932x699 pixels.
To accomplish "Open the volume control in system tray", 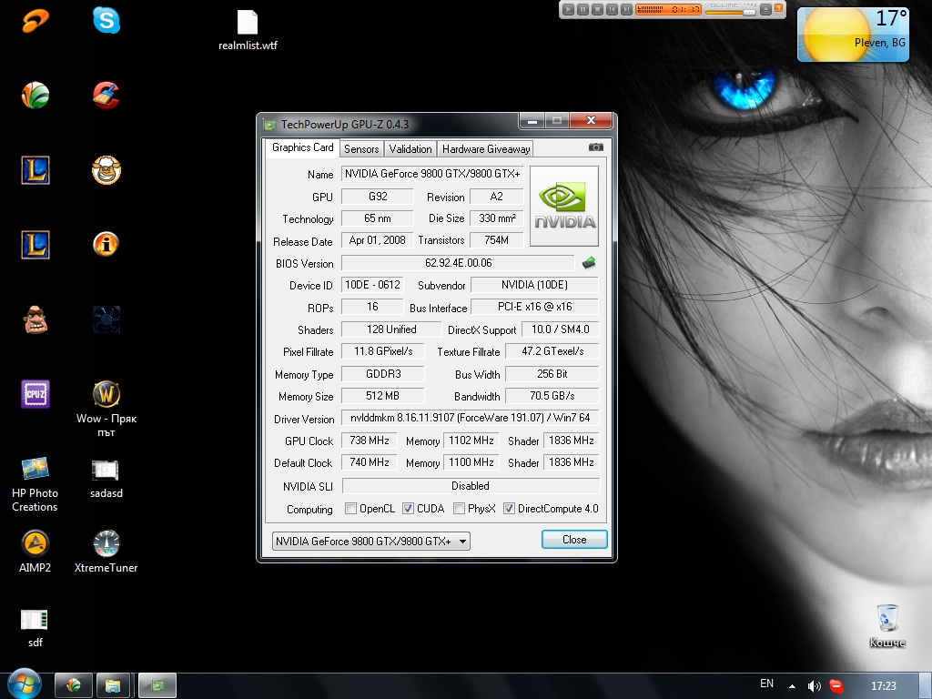I will 814,686.
